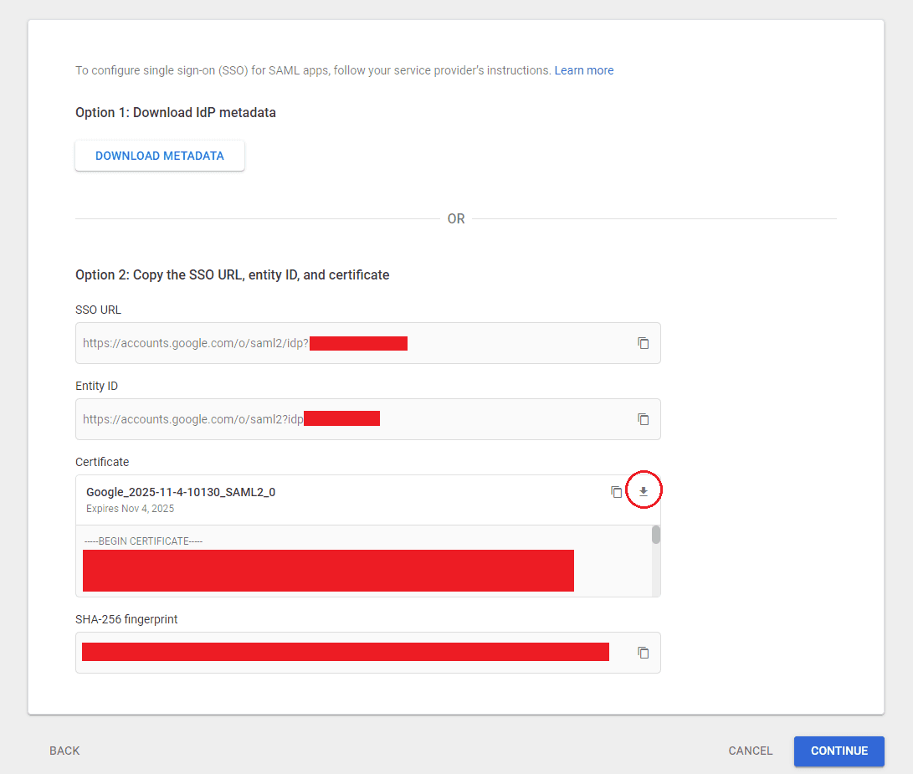Click DOWNLOAD METADATA under Option 1

(159, 156)
